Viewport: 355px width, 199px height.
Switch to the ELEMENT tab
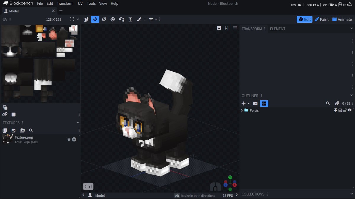click(277, 29)
